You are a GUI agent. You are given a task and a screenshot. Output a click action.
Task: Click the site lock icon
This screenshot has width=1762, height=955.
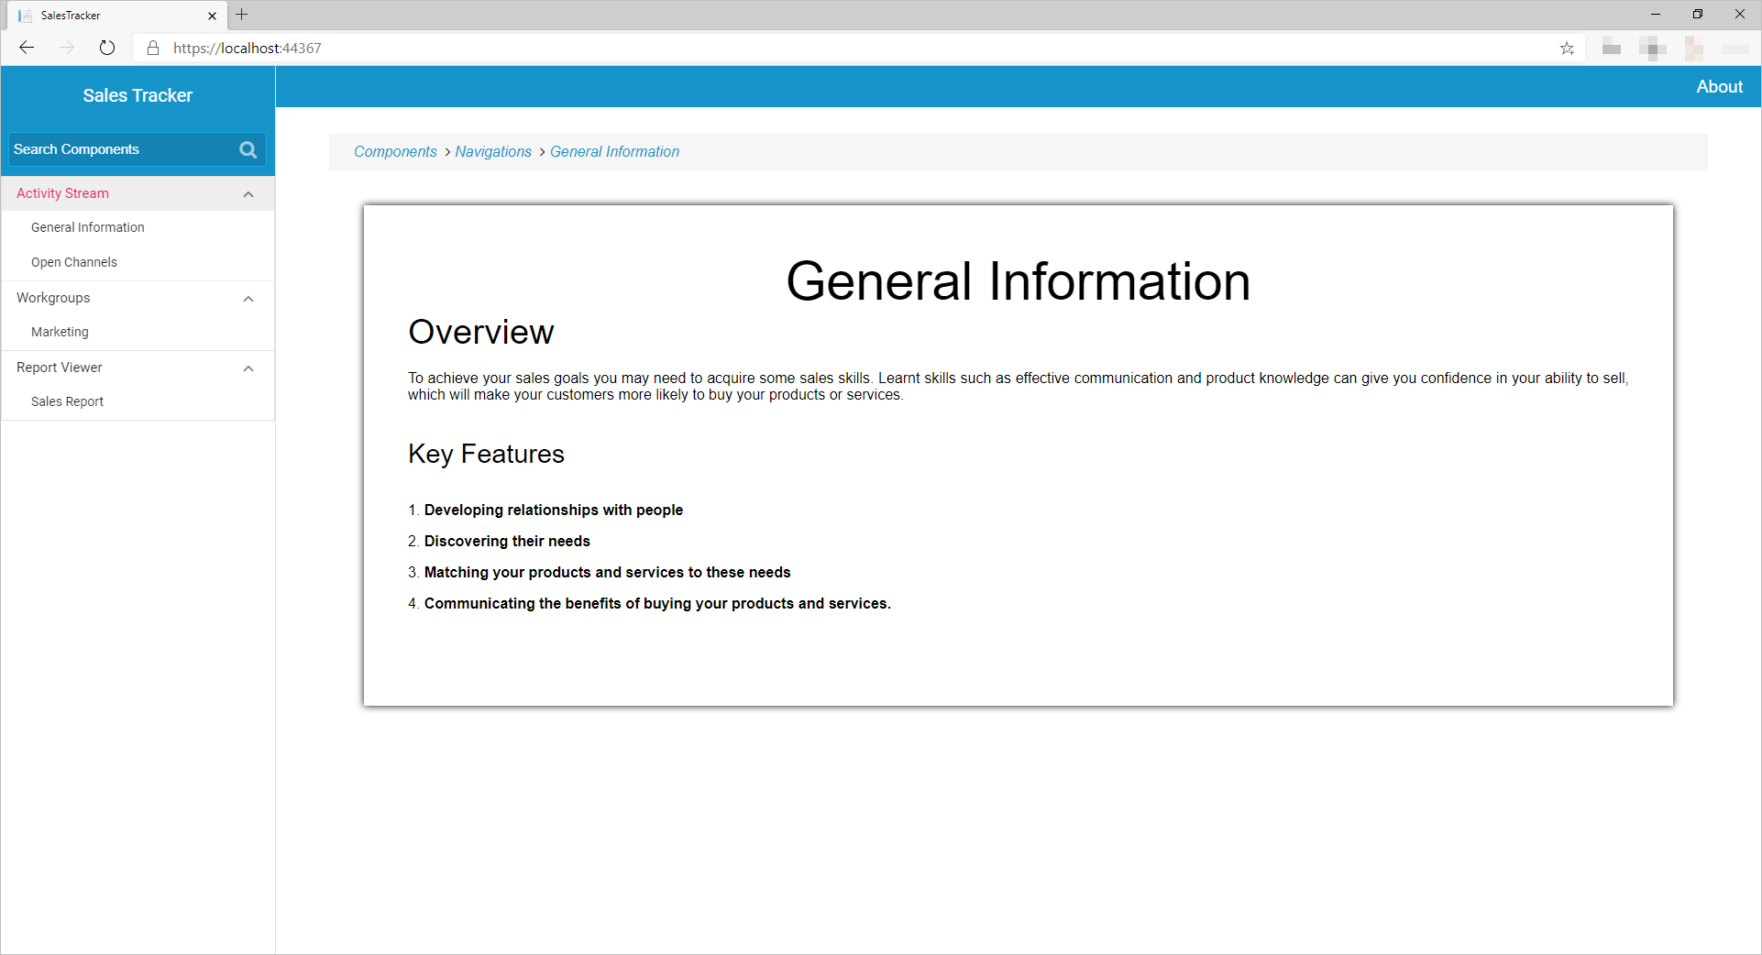(153, 49)
